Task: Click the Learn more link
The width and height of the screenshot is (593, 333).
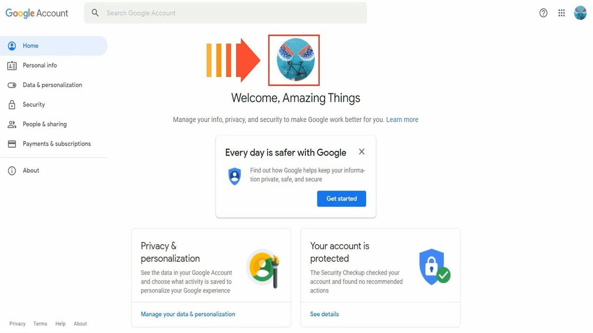Action: (402, 119)
